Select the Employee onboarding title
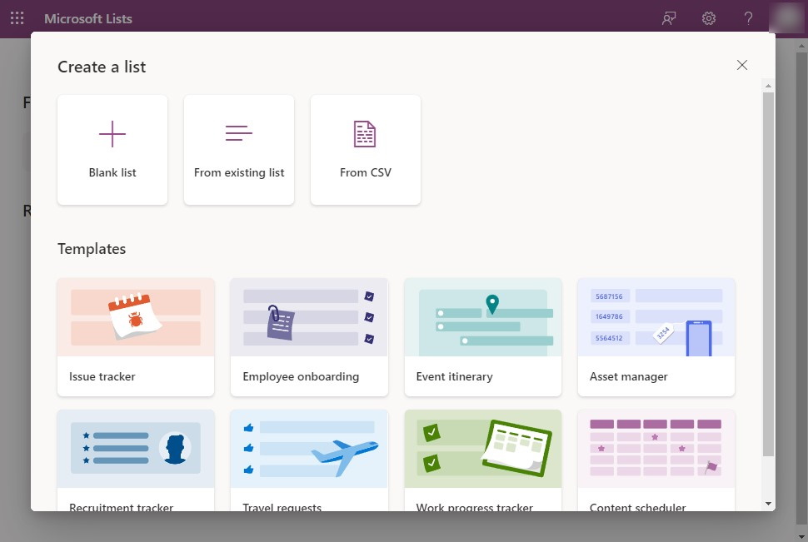The width and height of the screenshot is (808, 542). (301, 376)
